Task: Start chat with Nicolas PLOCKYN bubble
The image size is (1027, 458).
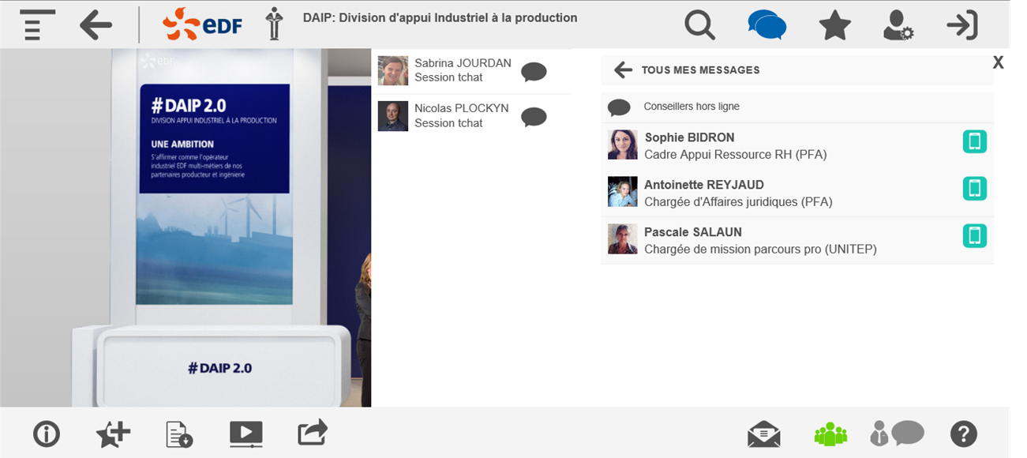Action: [x=534, y=117]
